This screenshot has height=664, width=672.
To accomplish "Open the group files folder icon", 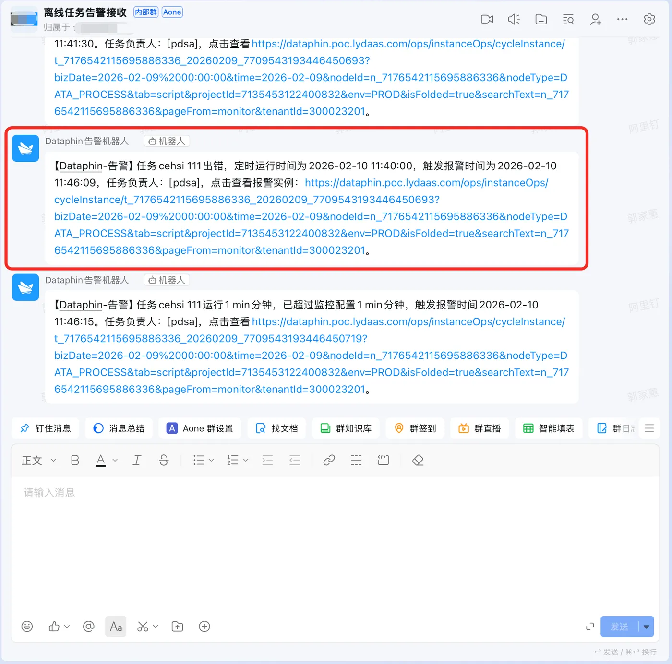I will tap(541, 19).
